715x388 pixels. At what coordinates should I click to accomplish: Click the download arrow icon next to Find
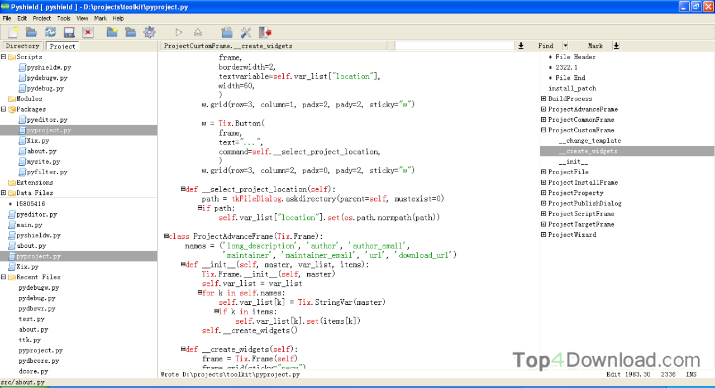click(x=521, y=45)
